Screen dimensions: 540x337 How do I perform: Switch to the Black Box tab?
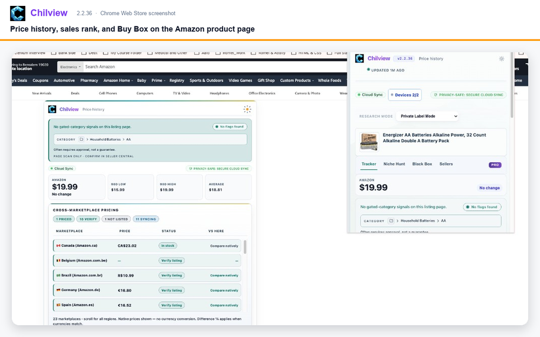point(422,164)
